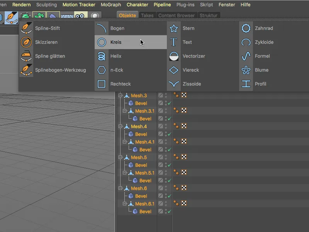Click the camera eyes toolbar icon
309x232 pixels.
click(81, 15)
